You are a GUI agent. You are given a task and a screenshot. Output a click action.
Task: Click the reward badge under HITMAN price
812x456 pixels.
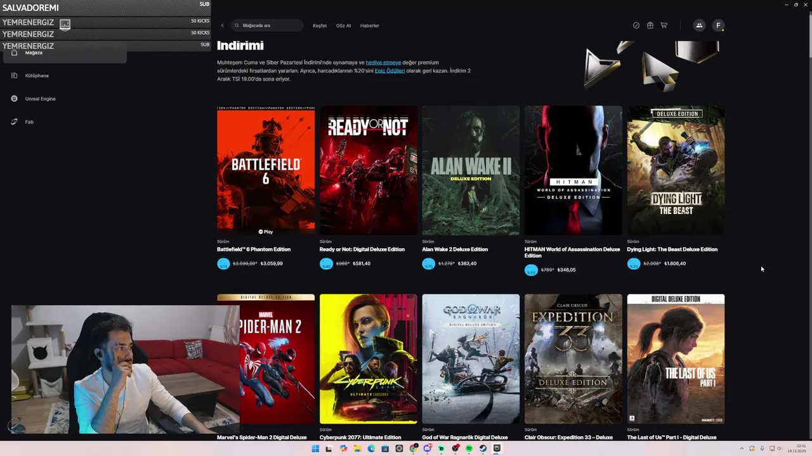(531, 270)
